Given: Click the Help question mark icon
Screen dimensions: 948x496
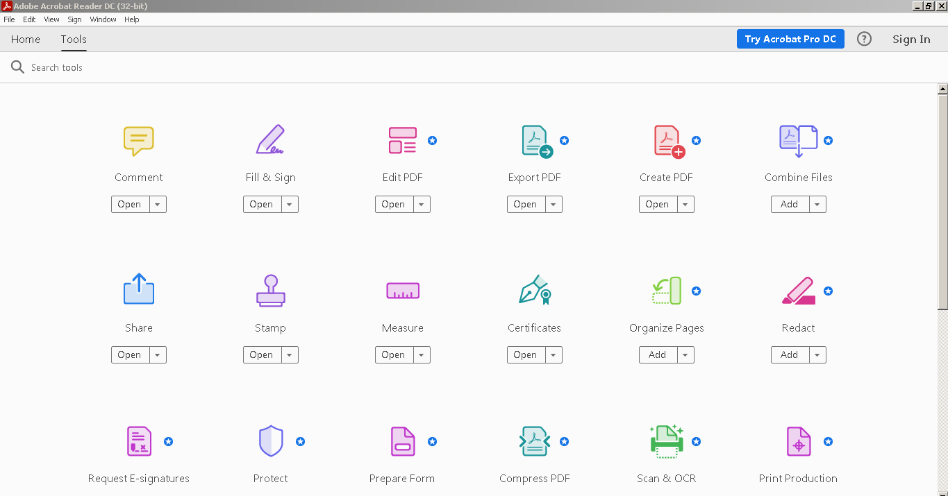Looking at the screenshot, I should tap(864, 39).
